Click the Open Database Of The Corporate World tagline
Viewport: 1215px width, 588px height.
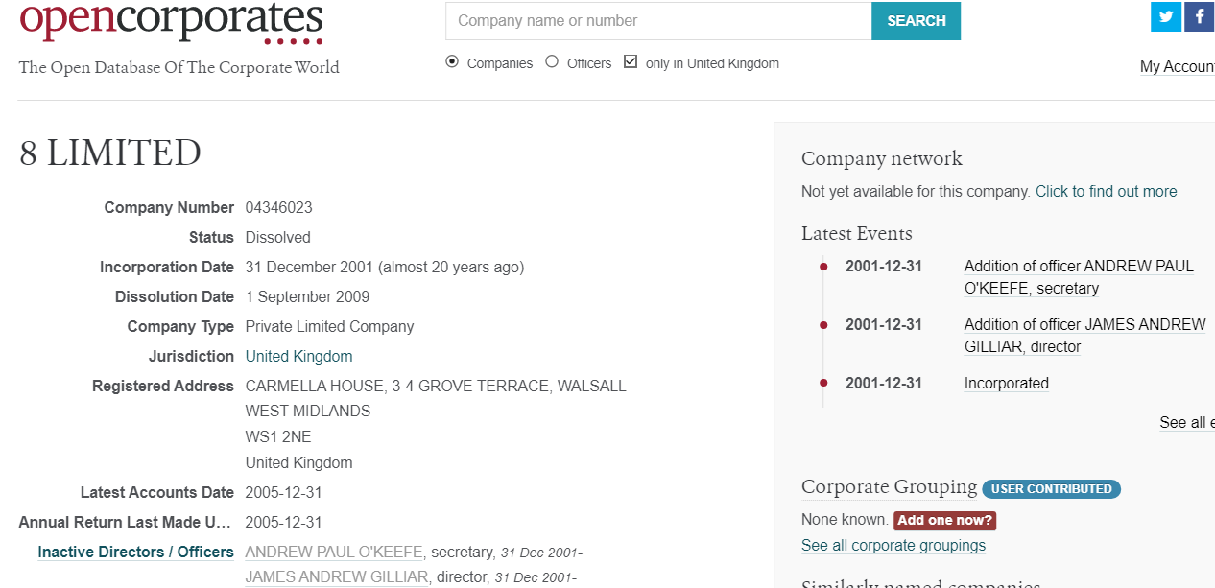pyautogui.click(x=179, y=67)
